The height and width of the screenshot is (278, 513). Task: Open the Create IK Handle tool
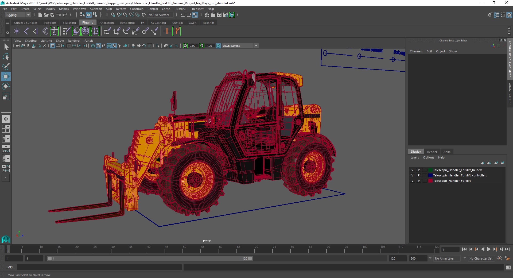tap(35, 31)
